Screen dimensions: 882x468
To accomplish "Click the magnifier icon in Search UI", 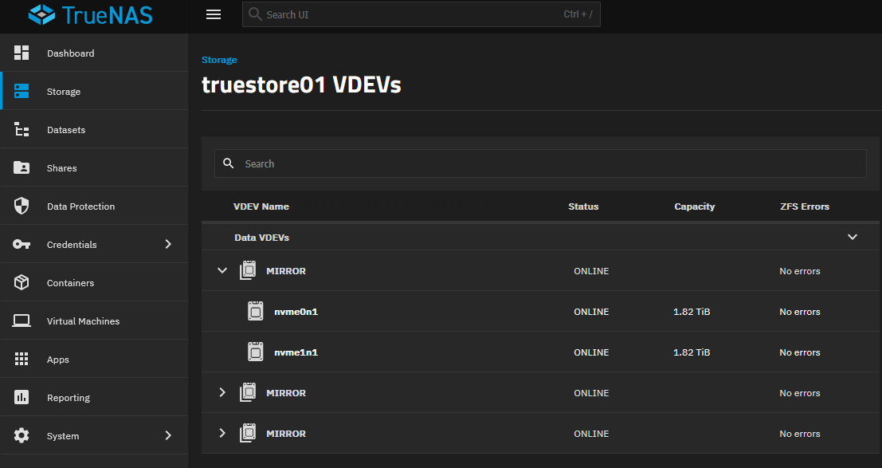I will (255, 14).
